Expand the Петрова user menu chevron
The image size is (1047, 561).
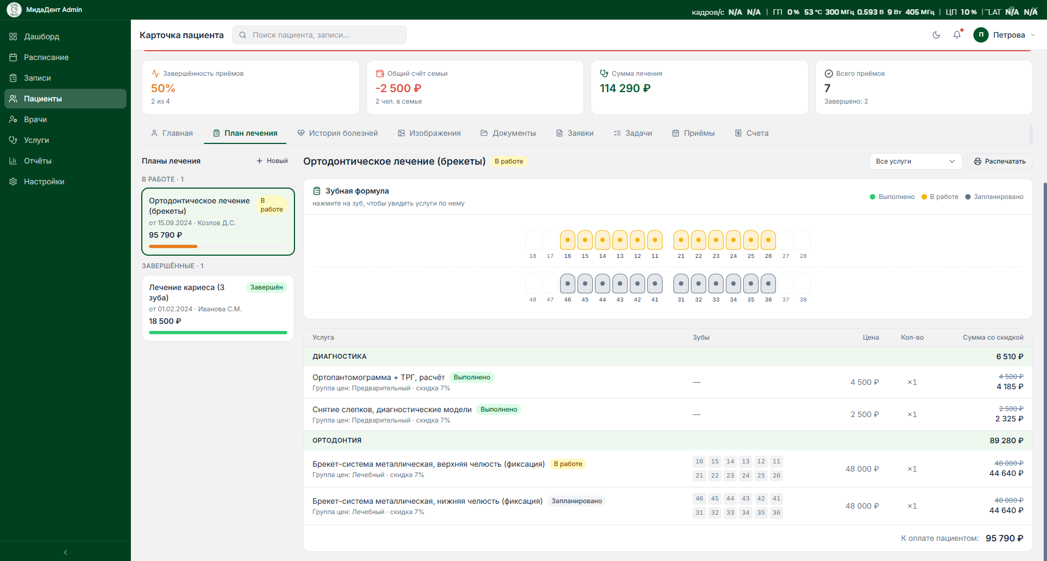point(1033,35)
